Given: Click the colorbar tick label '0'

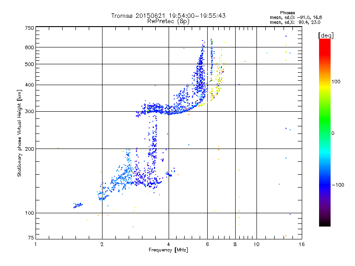Looking at the screenshot, I should pyautogui.click(x=332, y=133).
